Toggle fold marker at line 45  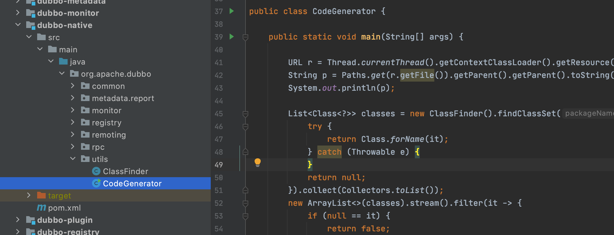pyautogui.click(x=245, y=114)
